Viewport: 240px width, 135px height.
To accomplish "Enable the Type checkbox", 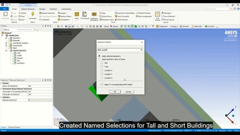I will [x=102, y=66].
